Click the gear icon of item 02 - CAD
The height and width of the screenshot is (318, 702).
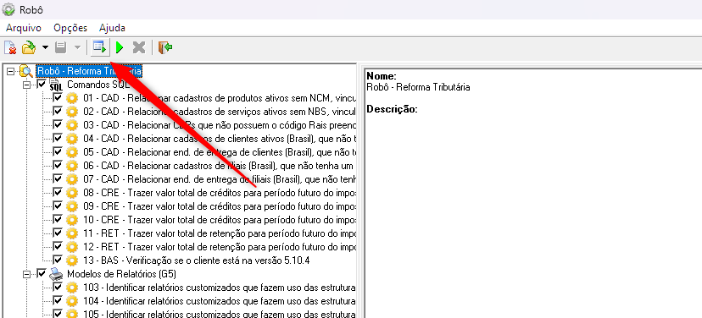(71, 111)
